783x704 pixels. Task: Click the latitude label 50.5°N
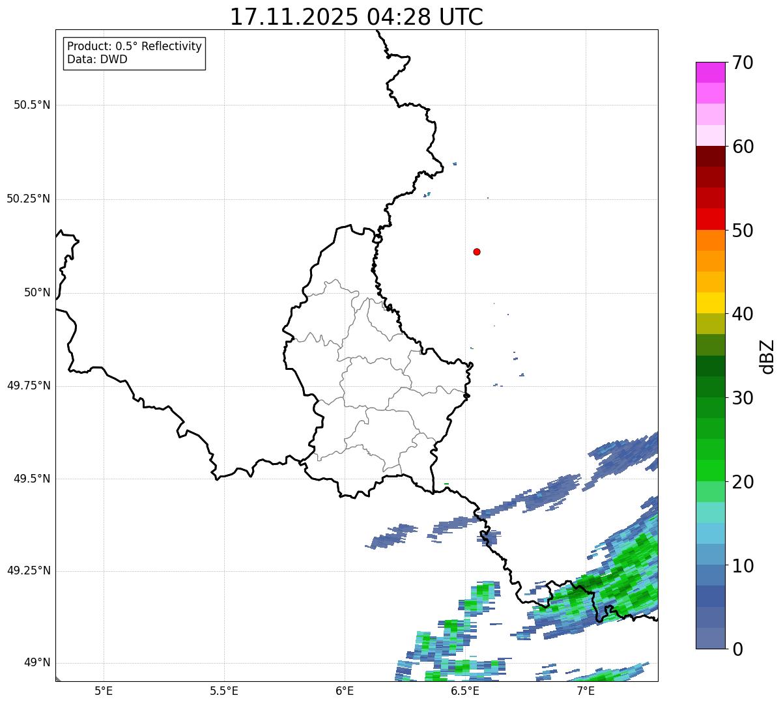coord(32,105)
